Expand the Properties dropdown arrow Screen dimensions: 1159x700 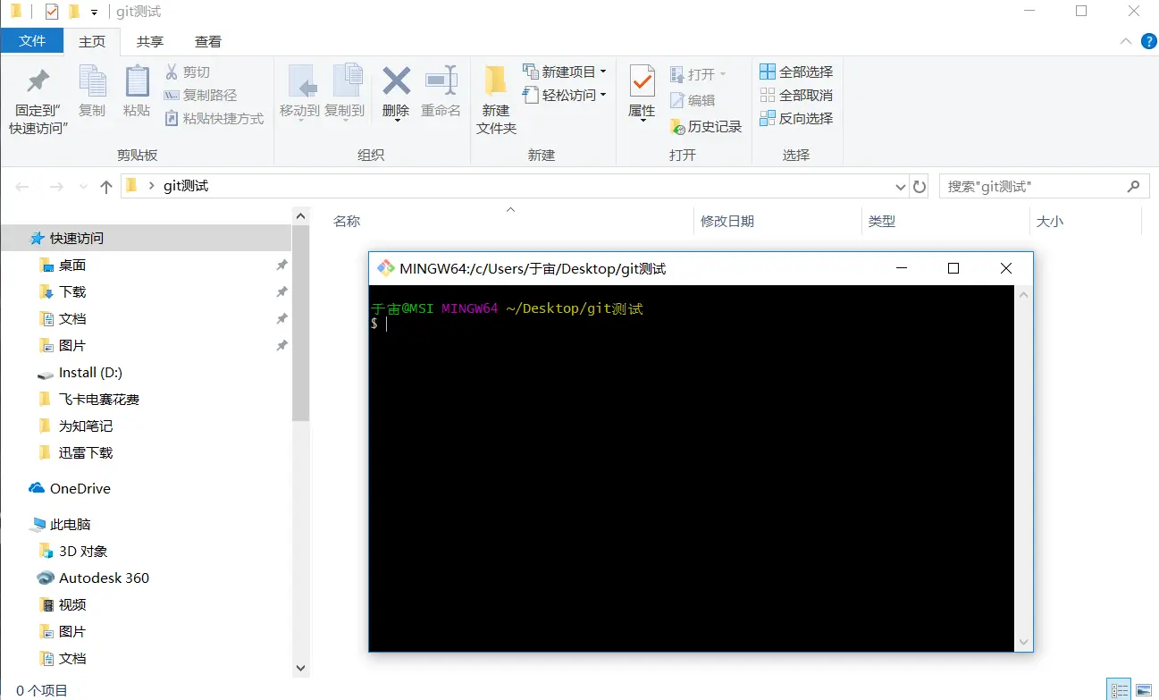642,121
